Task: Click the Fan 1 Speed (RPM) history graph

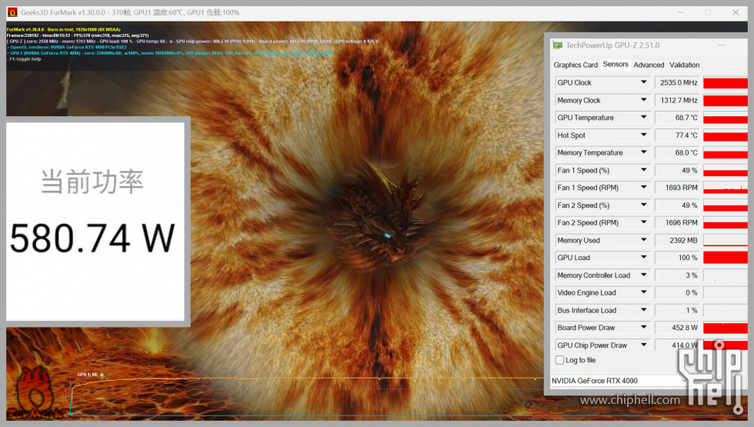Action: [725, 188]
